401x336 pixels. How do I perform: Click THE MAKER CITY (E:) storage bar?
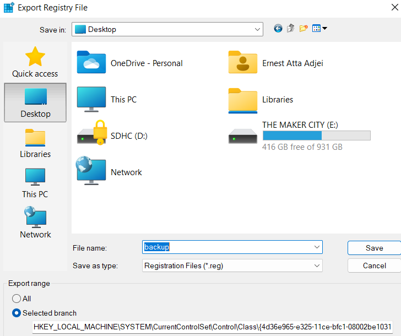(316, 136)
